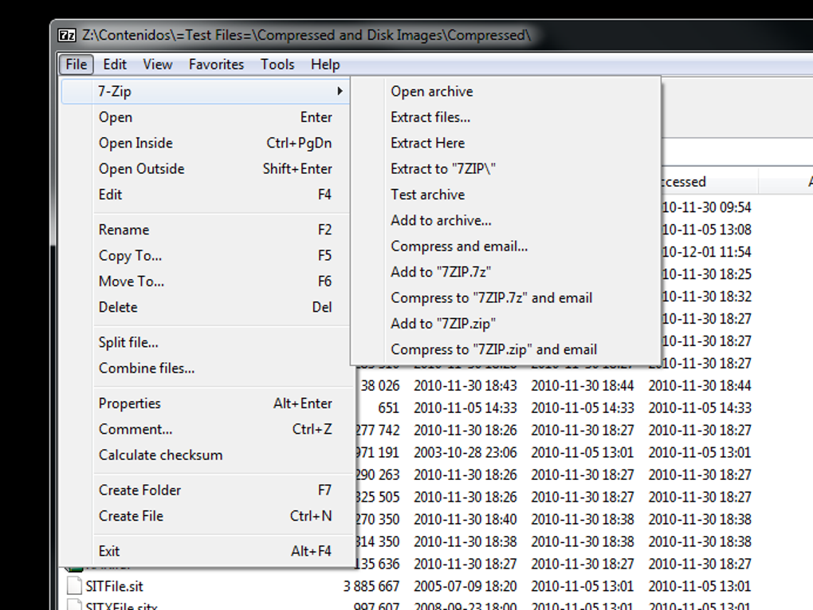Open the View menu

tap(158, 65)
